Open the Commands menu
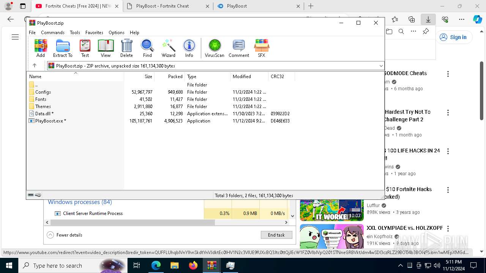Image resolution: width=486 pixels, height=273 pixels. pos(53,33)
